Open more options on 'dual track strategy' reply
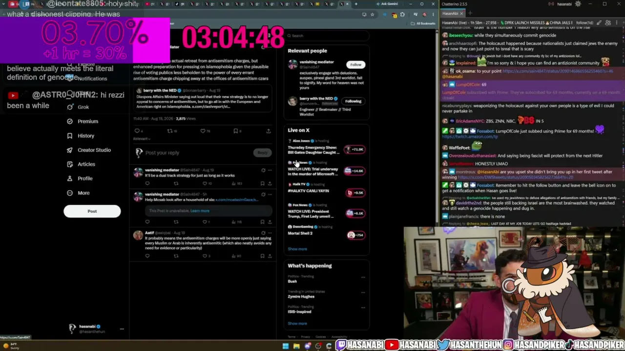 pyautogui.click(x=269, y=170)
